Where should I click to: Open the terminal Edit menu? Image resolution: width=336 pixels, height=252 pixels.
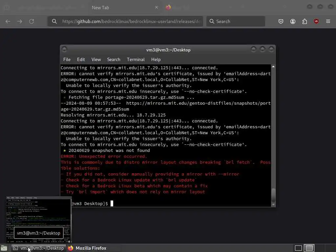81,60
